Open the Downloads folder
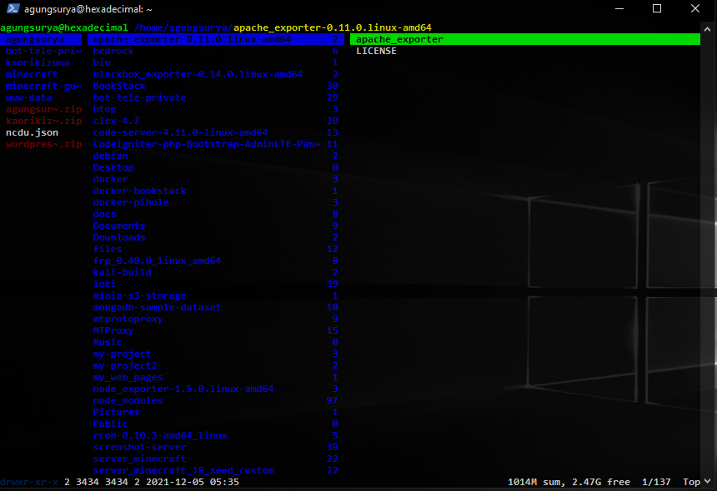 tap(118, 237)
